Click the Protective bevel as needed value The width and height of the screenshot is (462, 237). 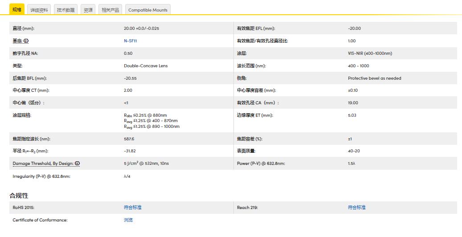[374, 78]
